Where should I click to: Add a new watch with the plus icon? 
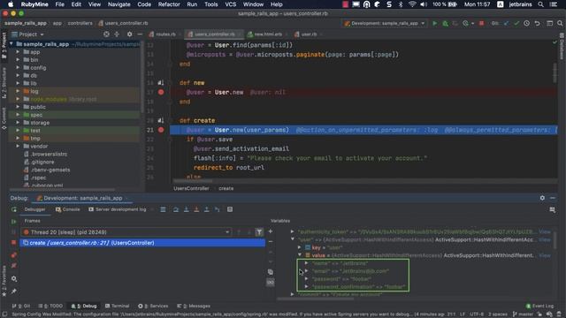[271, 231]
